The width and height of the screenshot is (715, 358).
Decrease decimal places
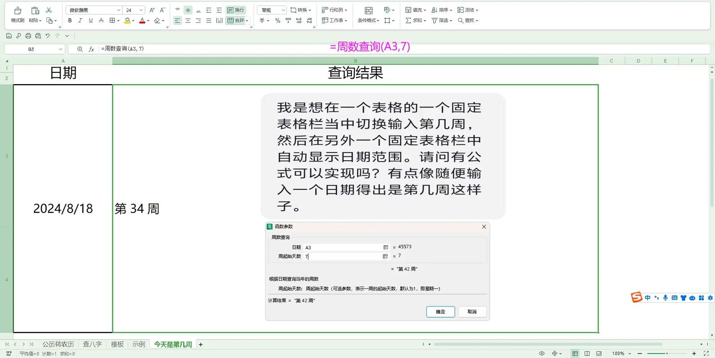point(309,21)
